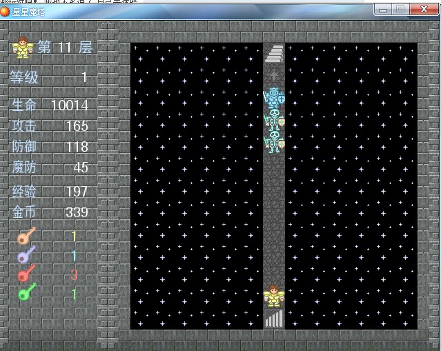This screenshot has width=441, height=351.
Task: Click the blue armored knight enemy
Action: tap(274, 98)
